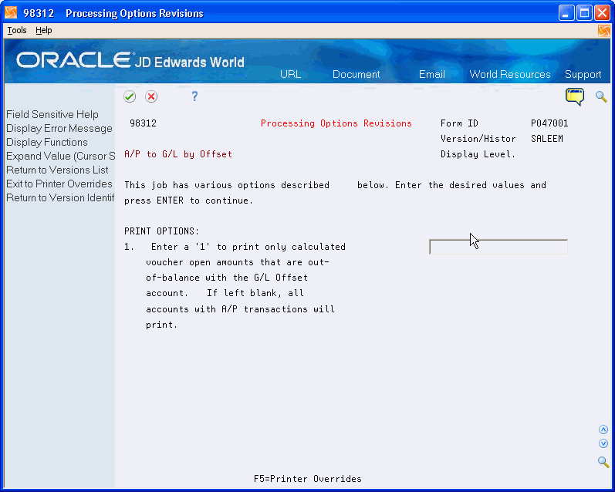Viewport: 615px width, 492px height.
Task: Select the Email header tab
Action: (432, 75)
